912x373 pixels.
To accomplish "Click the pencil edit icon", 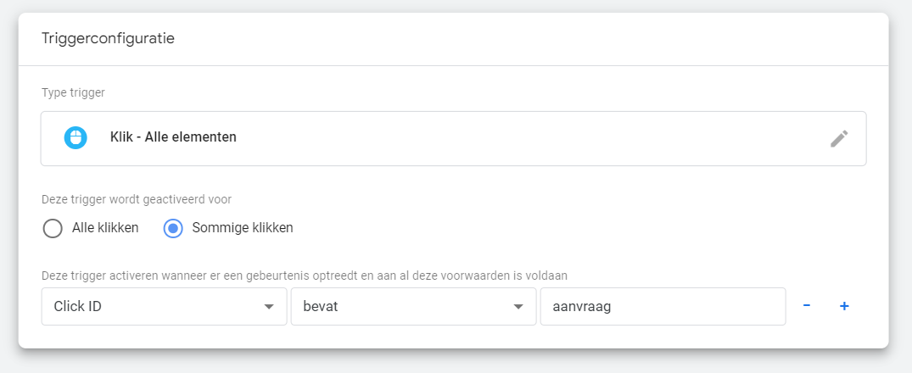I will coord(838,138).
